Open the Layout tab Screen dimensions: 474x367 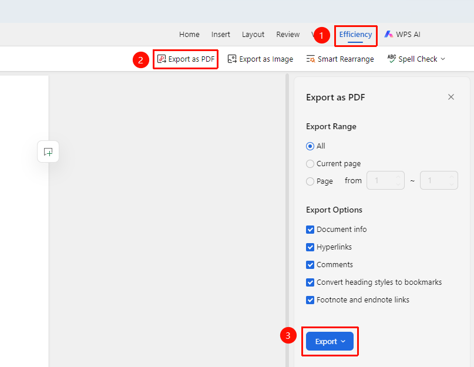tap(253, 35)
